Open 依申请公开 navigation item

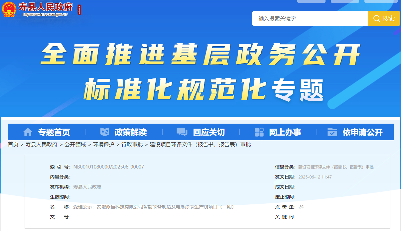pos(362,132)
